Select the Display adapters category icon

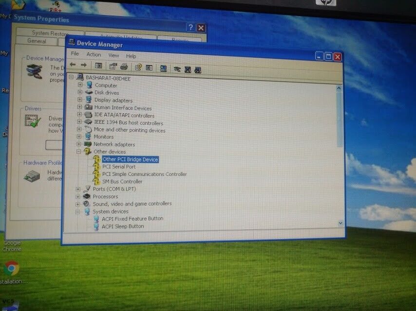click(x=89, y=100)
